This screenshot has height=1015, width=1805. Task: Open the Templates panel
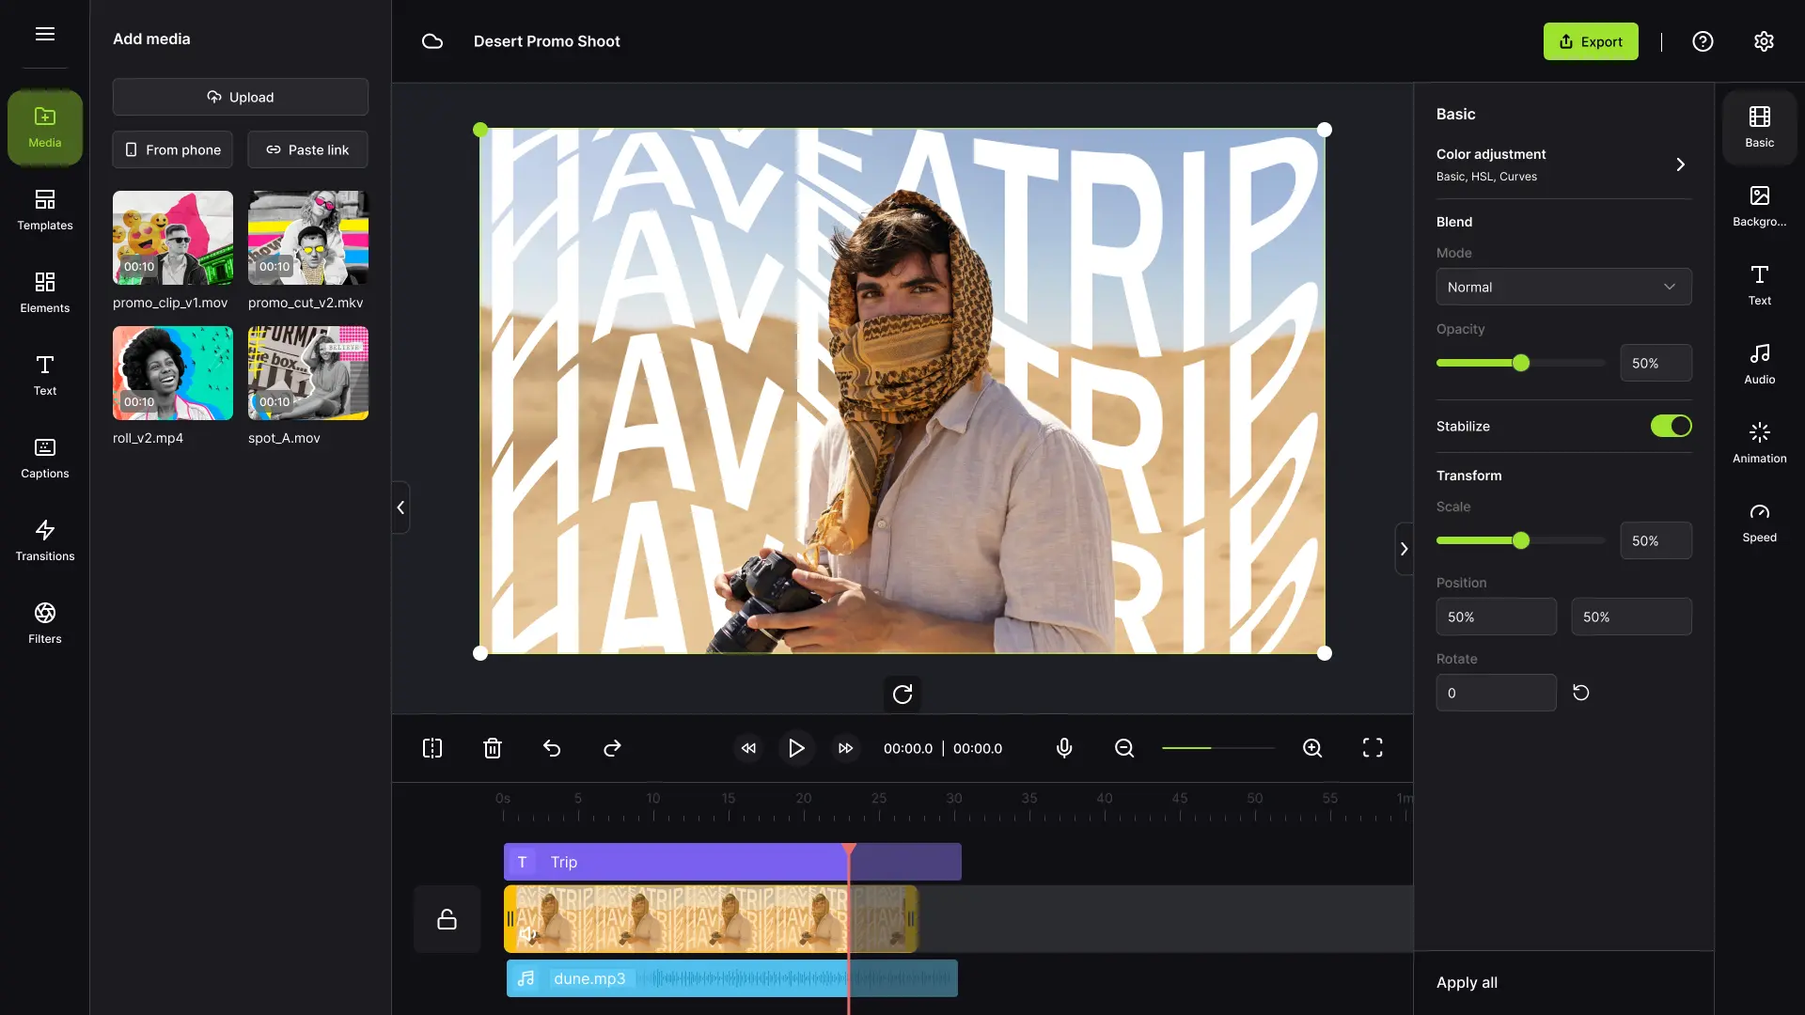tap(45, 210)
